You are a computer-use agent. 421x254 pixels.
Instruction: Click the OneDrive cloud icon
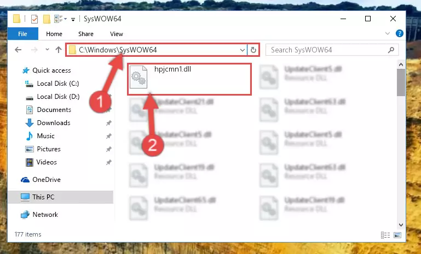(x=25, y=180)
